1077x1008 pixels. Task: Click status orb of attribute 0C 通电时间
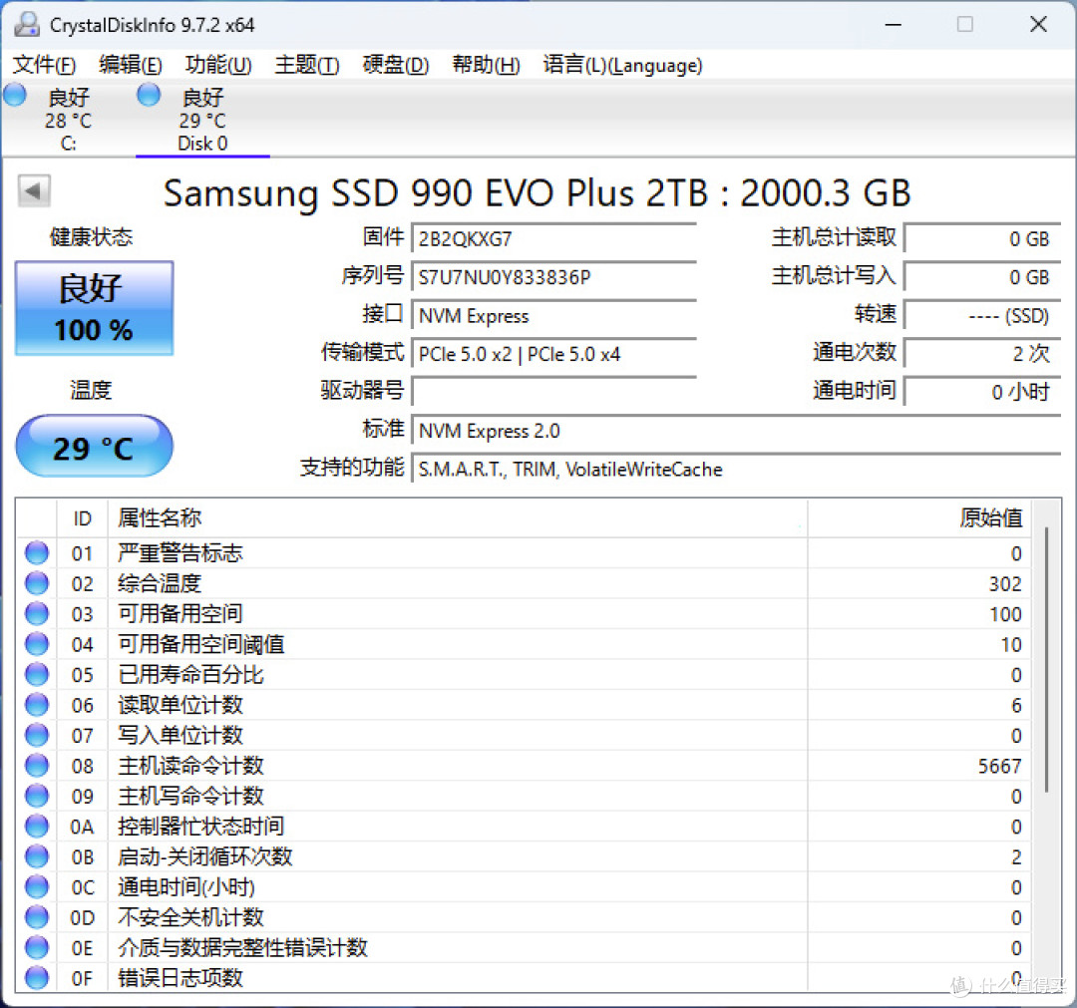(x=37, y=886)
